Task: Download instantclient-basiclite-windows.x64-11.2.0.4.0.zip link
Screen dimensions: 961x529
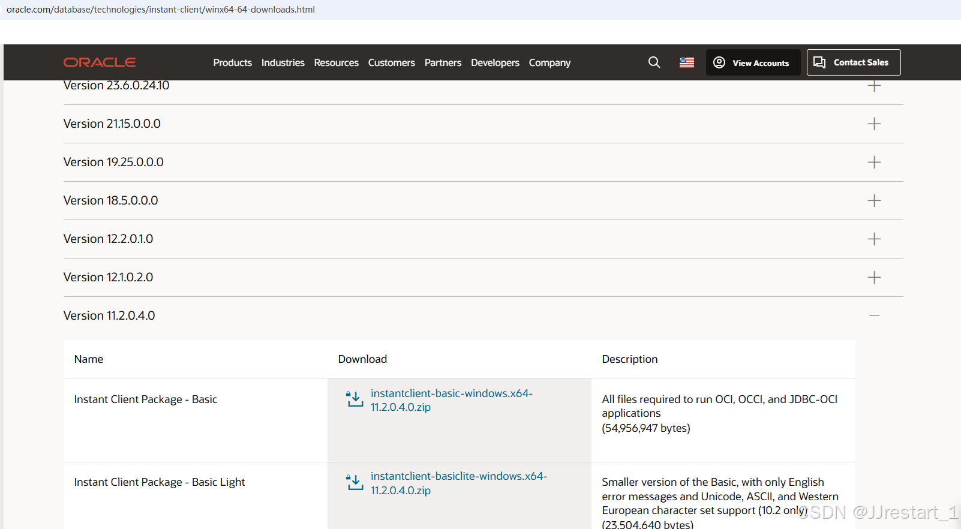Action: [x=458, y=483]
